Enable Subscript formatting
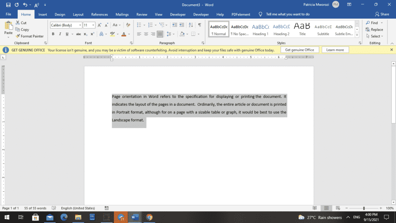The image size is (396, 223). pyautogui.click(x=85, y=34)
